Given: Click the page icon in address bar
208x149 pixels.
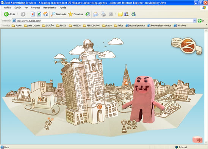Looking at the screenshot, I should (14, 21).
